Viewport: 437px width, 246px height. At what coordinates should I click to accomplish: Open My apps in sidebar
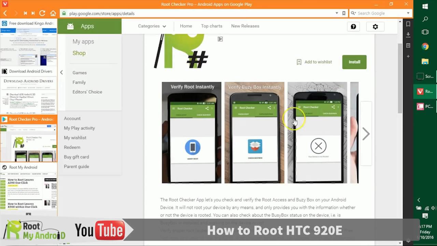pos(83,41)
